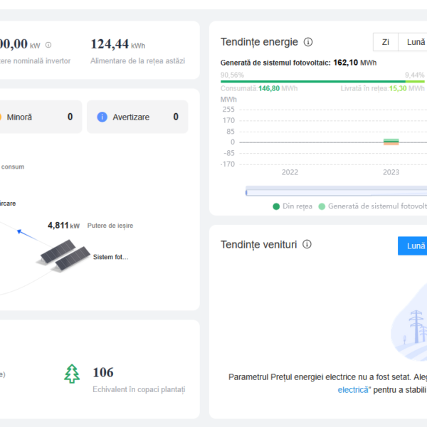Click info icon beside inverter nominal power
427x427 pixels.
(x=48, y=45)
